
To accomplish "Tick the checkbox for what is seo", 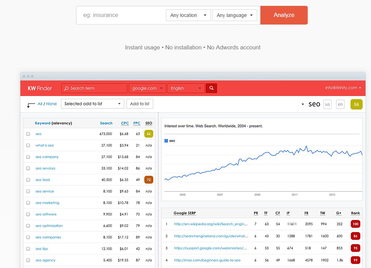I will (x=28, y=145).
